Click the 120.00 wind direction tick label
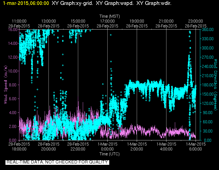This screenshot has height=170, width=219. tap(208, 103)
